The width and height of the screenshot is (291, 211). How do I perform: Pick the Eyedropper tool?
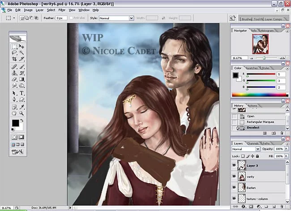point(21,107)
